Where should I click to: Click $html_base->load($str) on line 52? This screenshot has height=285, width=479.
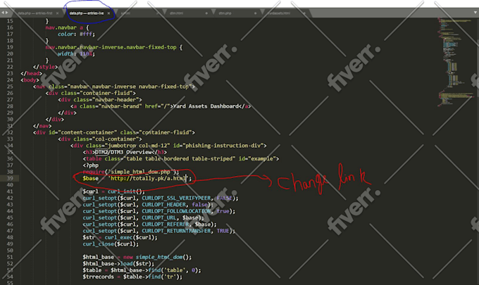118,264
